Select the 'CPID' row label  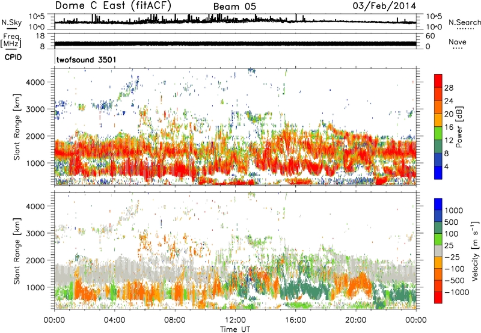pos(13,57)
